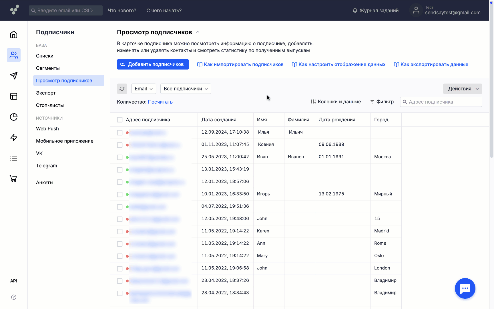The image size is (494, 309).
Task: Click the paper plane campaigns icon
Action: [14, 76]
